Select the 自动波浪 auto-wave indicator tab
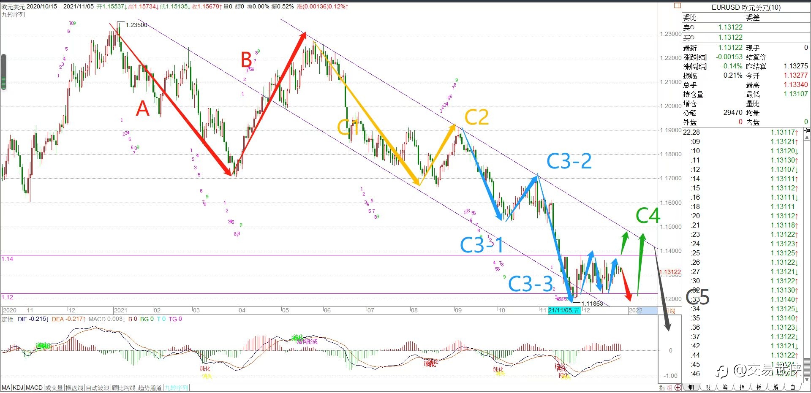The width and height of the screenshot is (811, 393). click(98, 388)
